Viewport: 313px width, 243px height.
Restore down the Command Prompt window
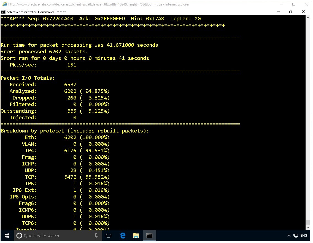coord(291,12)
